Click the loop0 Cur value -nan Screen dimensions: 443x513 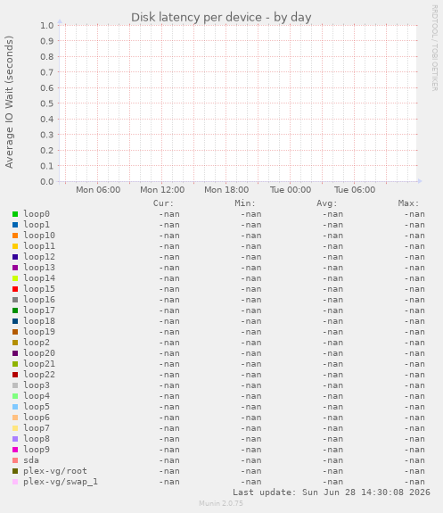tap(169, 214)
